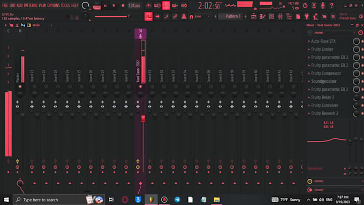Expand the Fruity Limiter slot arrow
The image size is (364, 205).
click(309, 49)
